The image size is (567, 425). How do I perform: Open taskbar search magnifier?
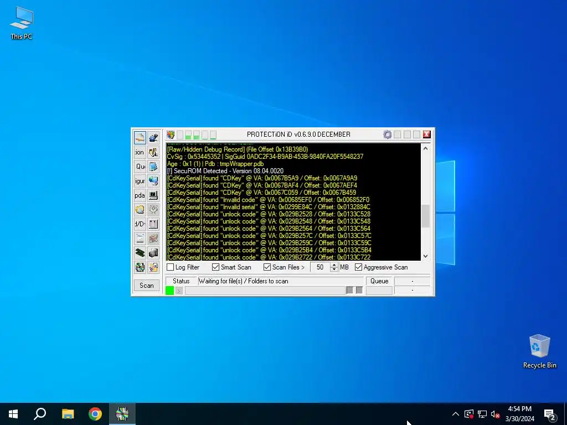(x=40, y=414)
